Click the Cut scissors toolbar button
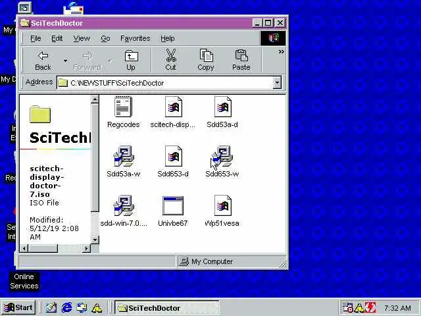Image resolution: width=421 pixels, height=316 pixels. click(x=171, y=61)
